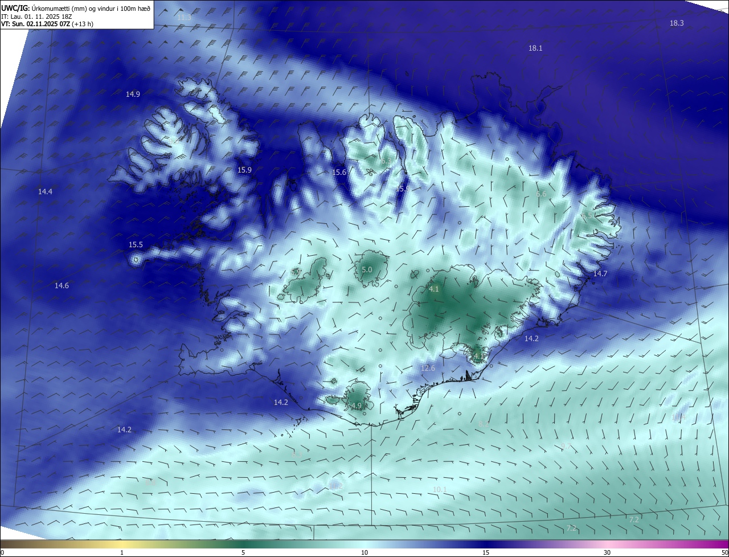
Task: Click the 5.0 value on the glacier
Action: (367, 269)
